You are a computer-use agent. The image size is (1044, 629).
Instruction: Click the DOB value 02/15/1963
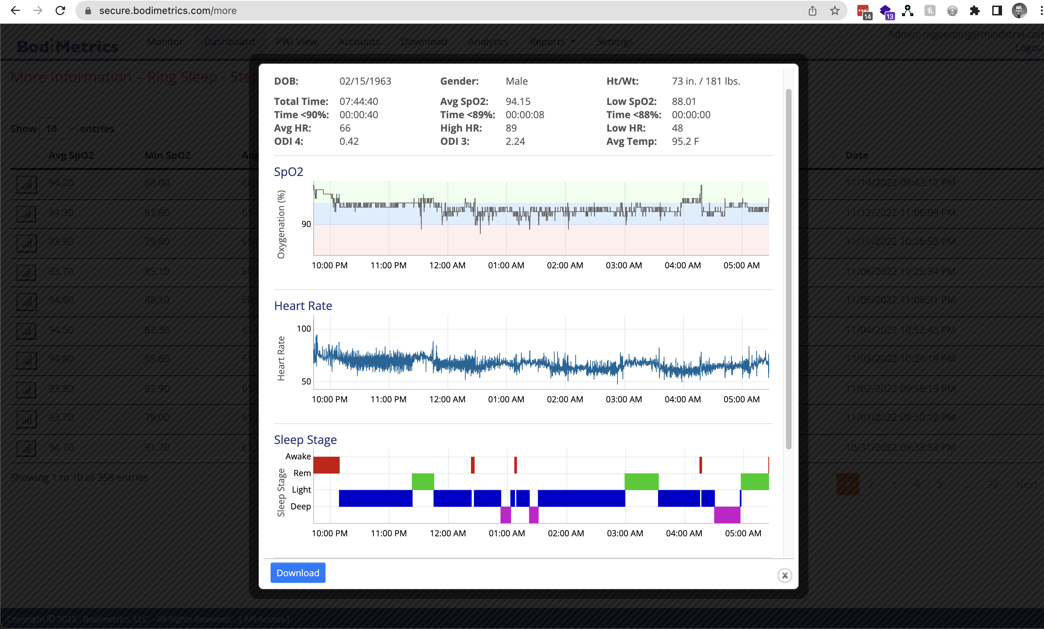coord(365,81)
